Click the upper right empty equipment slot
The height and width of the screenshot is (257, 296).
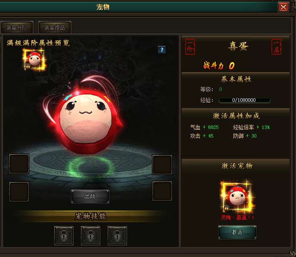point(162,165)
